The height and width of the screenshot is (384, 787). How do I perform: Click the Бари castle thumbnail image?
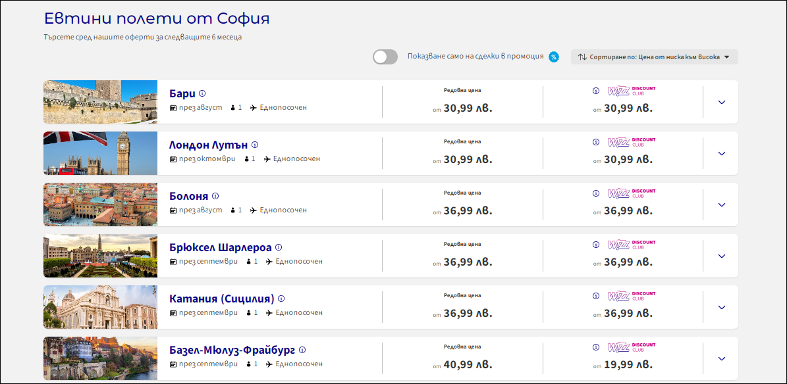[100, 102]
